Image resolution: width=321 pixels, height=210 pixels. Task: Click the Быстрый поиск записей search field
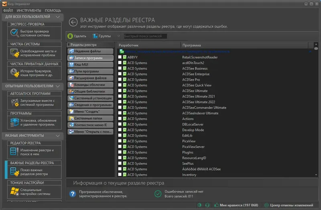[145, 36]
